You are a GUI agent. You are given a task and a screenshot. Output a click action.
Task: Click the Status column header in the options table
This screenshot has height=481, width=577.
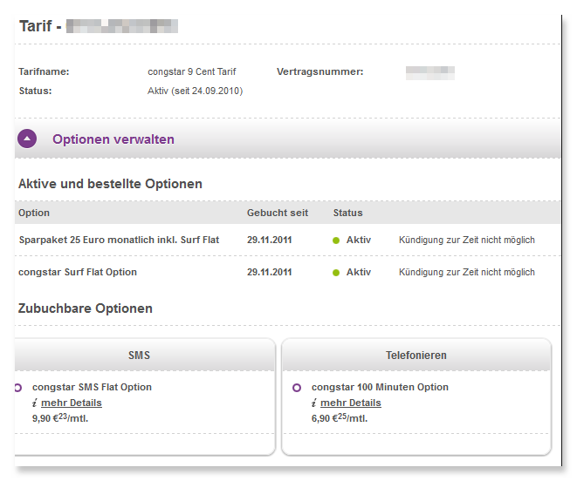pyautogui.click(x=347, y=213)
